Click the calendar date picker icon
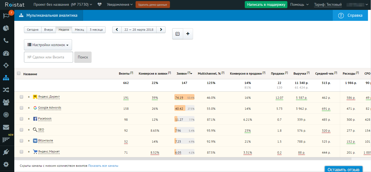 pyautogui.click(x=178, y=34)
